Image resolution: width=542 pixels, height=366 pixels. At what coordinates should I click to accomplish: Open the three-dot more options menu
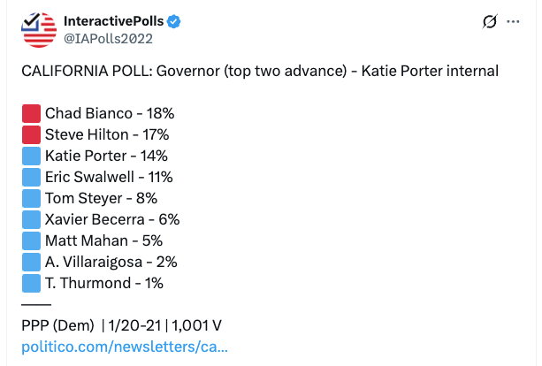pos(513,20)
